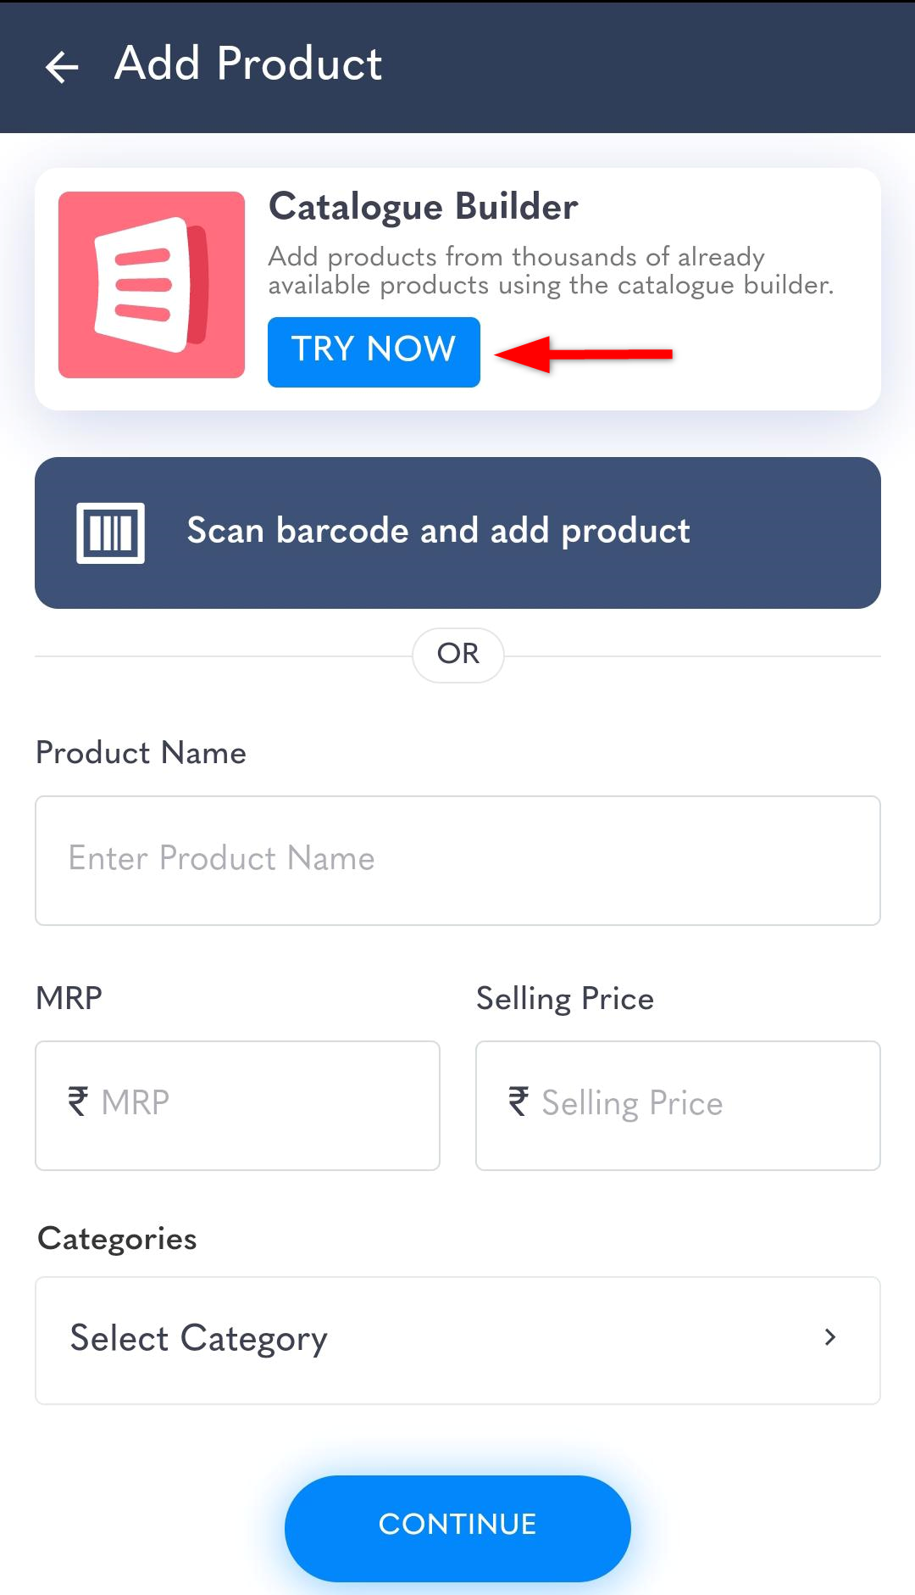Click the rupee symbol in MRP field
The height and width of the screenshot is (1595, 915).
(x=78, y=1101)
